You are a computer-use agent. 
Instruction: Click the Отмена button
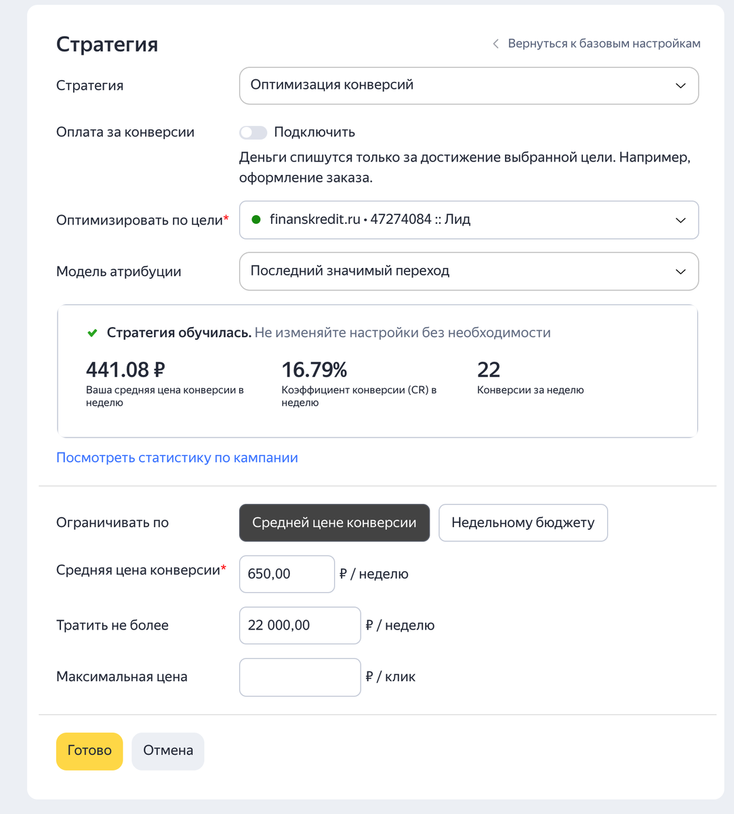pos(168,751)
